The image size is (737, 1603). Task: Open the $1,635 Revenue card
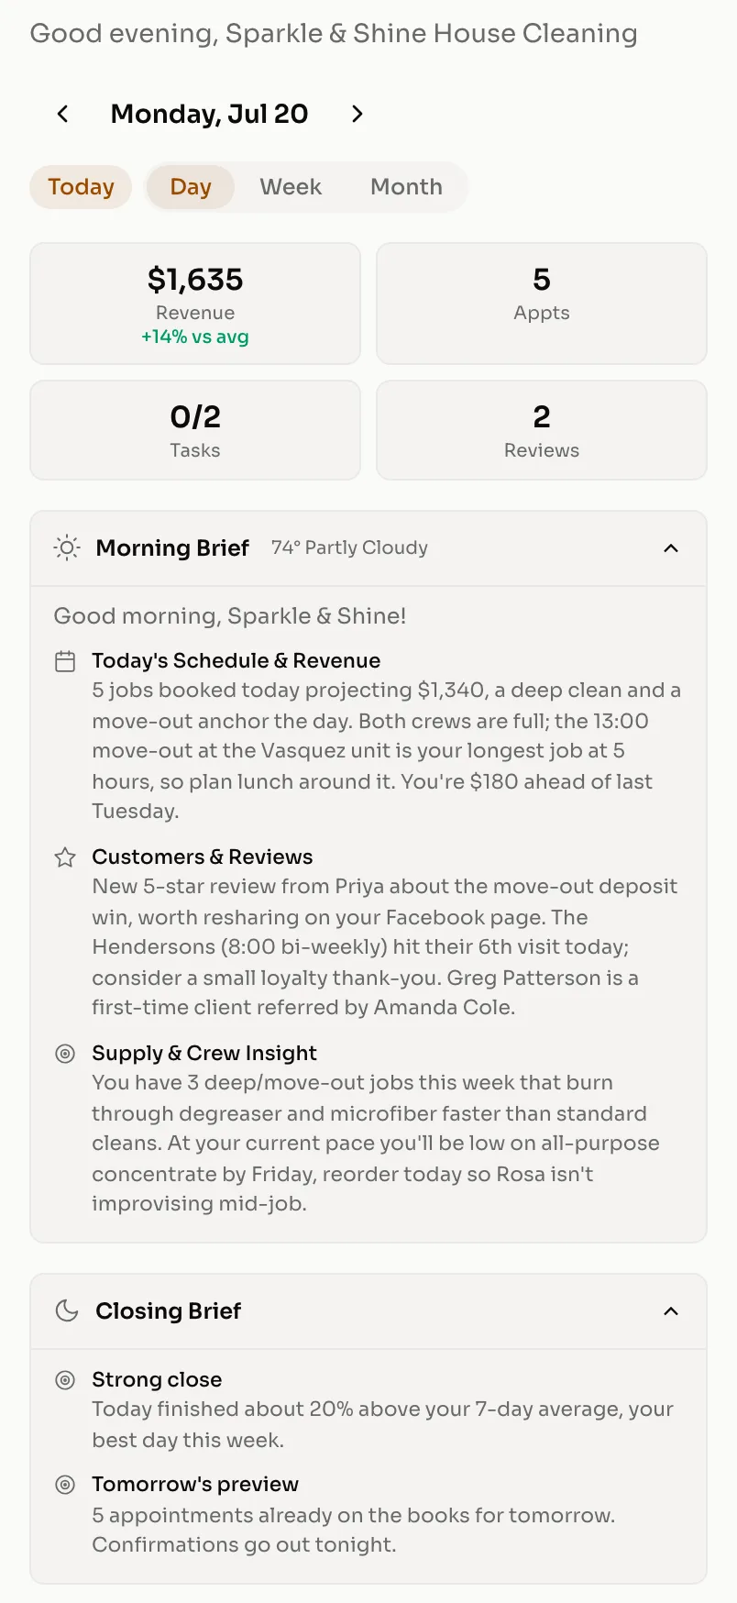tap(195, 304)
